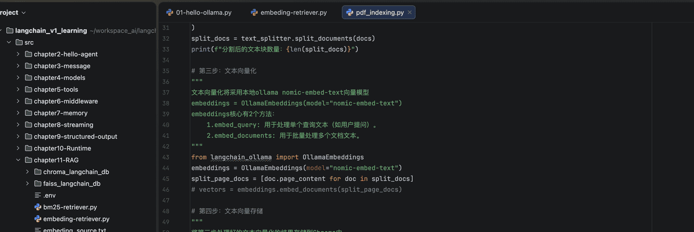Expand the chapter2-hello-agent folder
The width and height of the screenshot is (694, 232).
(x=18, y=54)
